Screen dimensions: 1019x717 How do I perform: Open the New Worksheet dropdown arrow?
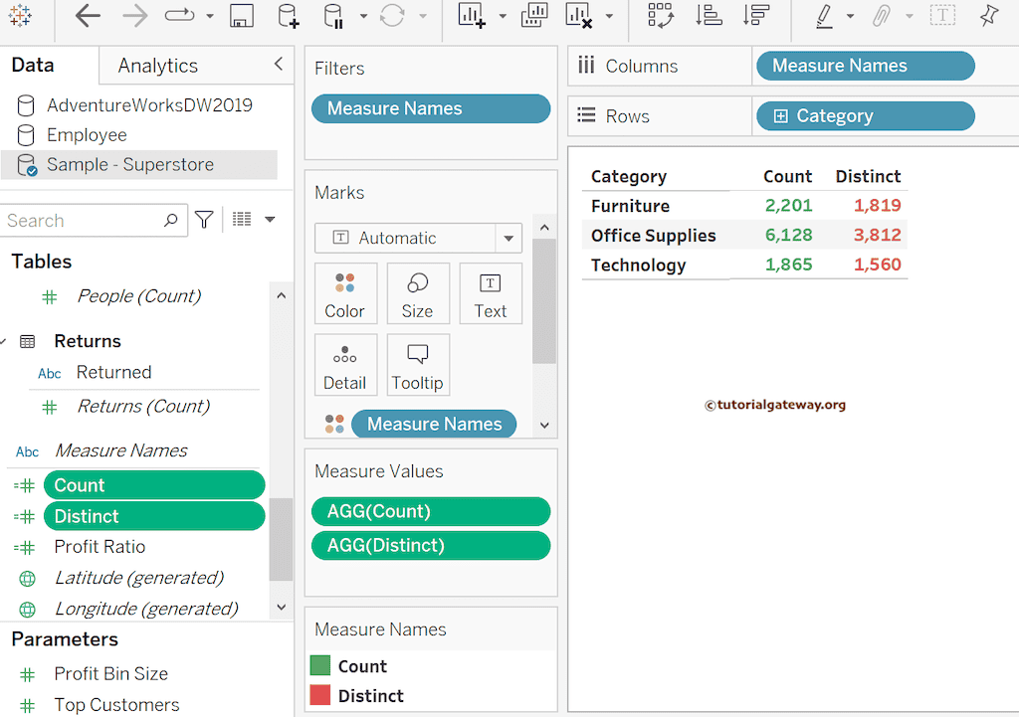click(503, 16)
